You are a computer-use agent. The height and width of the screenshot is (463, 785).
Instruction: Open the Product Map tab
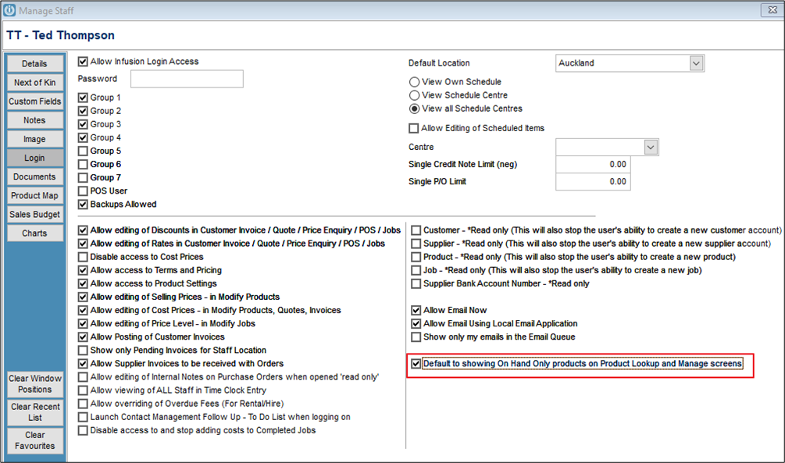[x=34, y=196]
